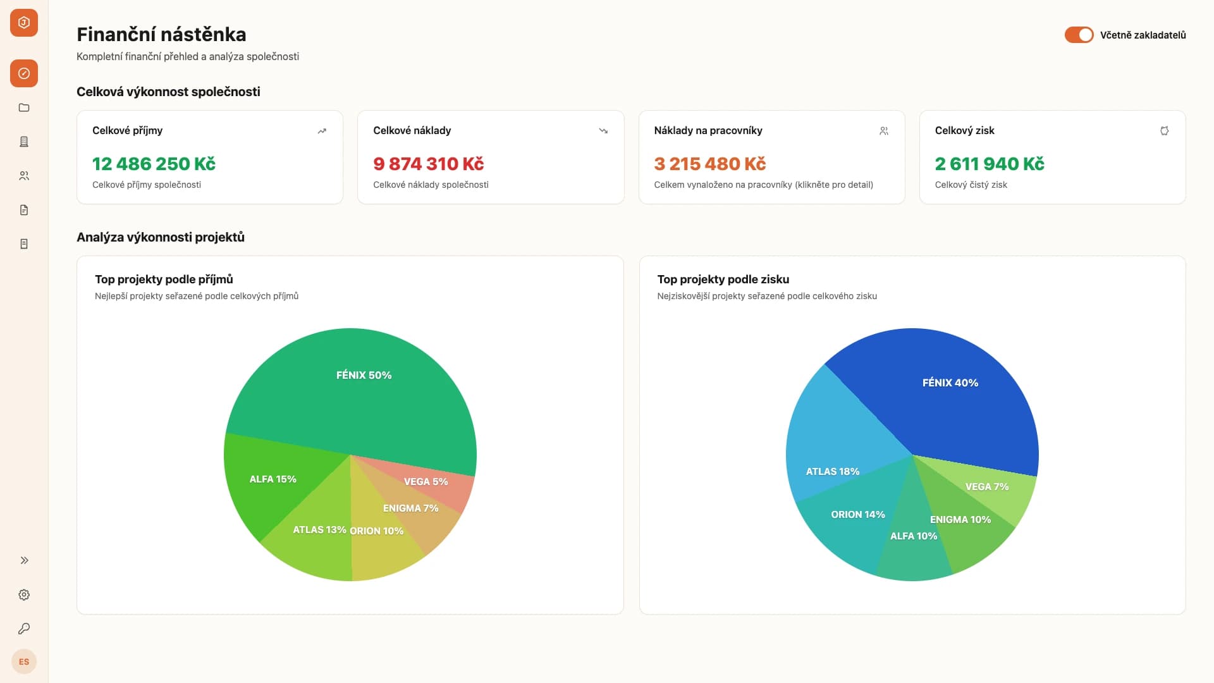Click the 12 486 250 Kč value
The image size is (1214, 683).
pyautogui.click(x=154, y=164)
